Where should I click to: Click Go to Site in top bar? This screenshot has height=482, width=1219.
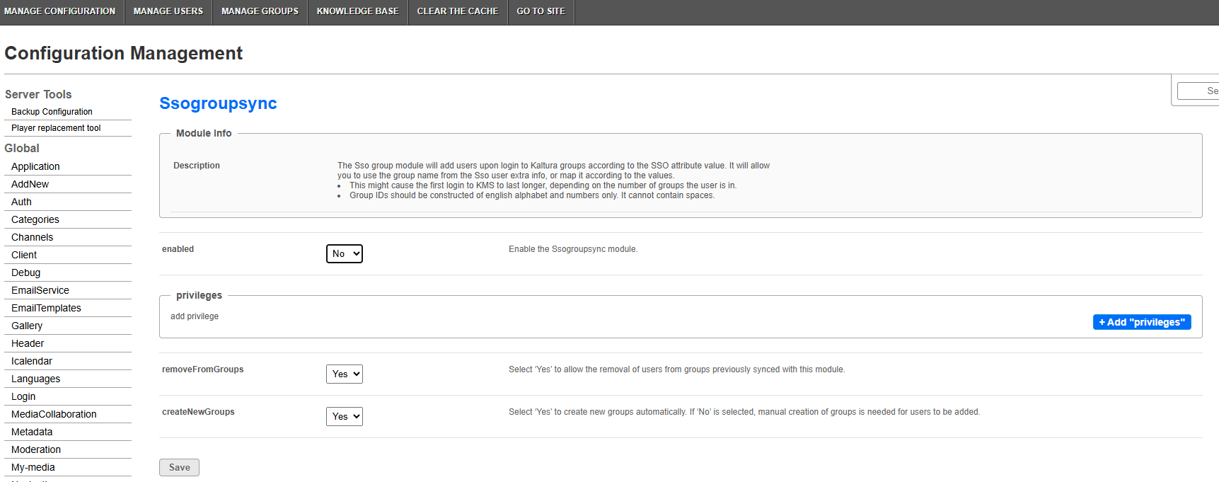coord(541,12)
